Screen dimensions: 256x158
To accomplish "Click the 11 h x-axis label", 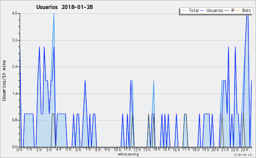I will pyautogui.click(x=127, y=149).
